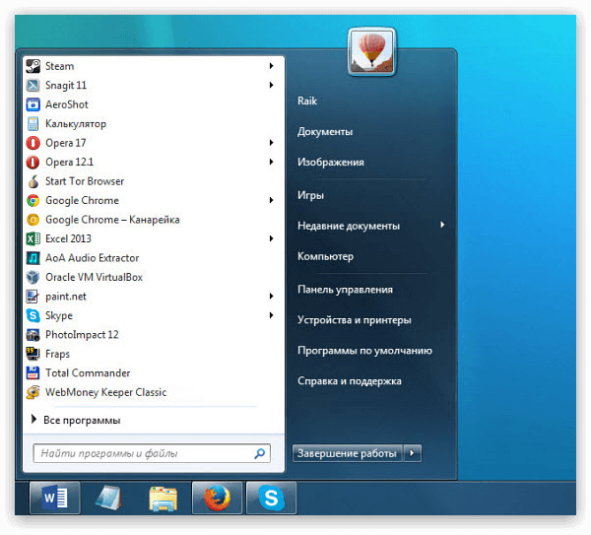591x535 pixels.
Task: Open Справка и поддержка
Action: pos(350,381)
